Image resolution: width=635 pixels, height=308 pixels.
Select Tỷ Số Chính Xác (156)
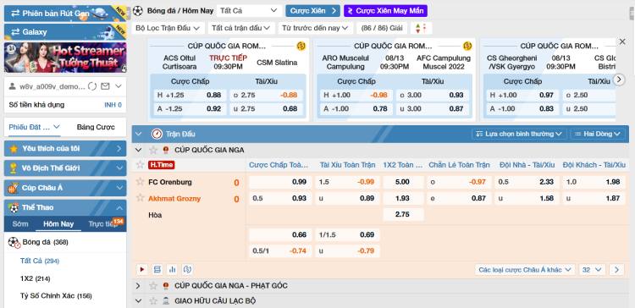(x=56, y=296)
